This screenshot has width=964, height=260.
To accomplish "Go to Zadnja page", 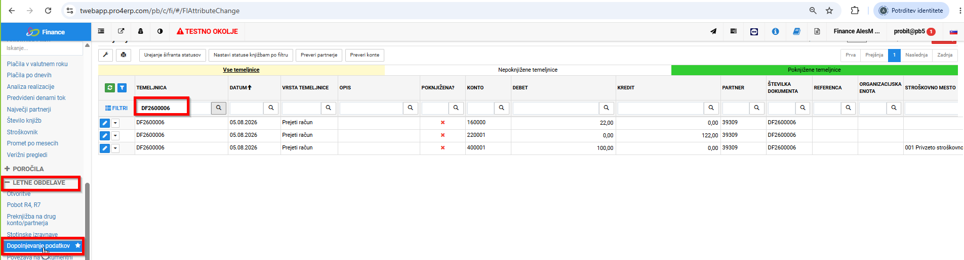I will (x=945, y=55).
